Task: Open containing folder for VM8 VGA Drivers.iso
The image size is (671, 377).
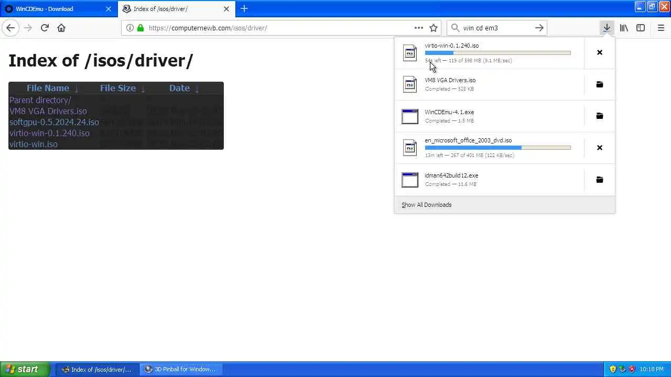Action: click(600, 84)
